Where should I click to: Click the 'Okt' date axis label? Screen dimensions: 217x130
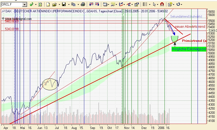(110, 128)
